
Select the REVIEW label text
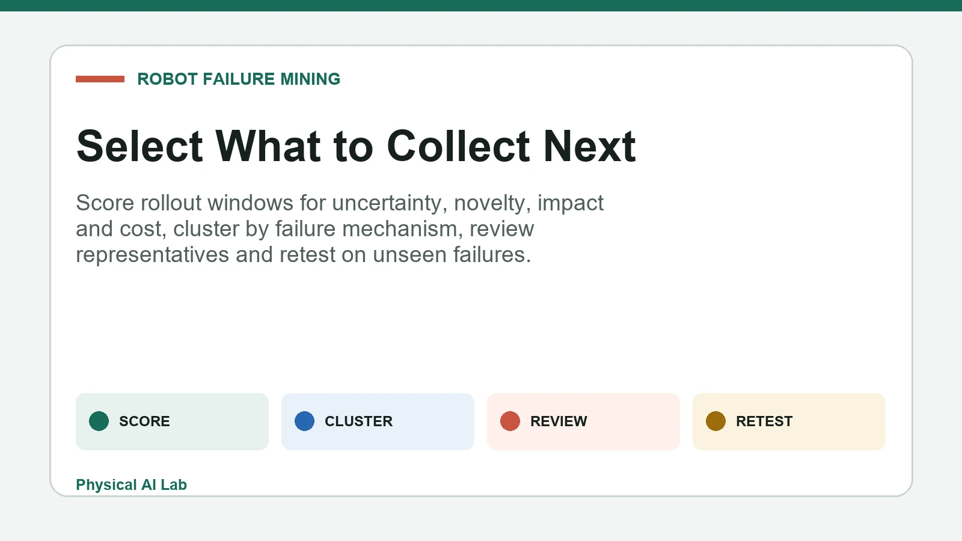coord(559,421)
